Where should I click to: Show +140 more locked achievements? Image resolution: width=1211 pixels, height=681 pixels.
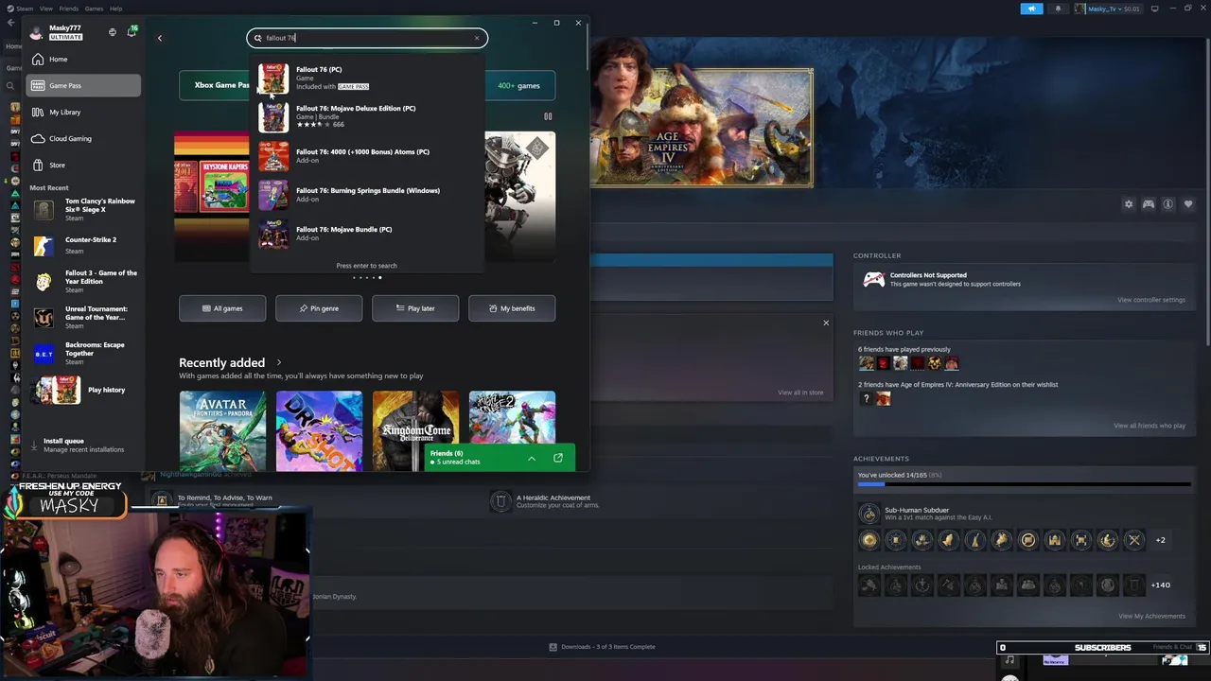tap(1160, 585)
